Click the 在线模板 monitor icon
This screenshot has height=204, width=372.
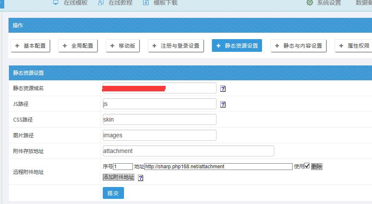pos(56,3)
